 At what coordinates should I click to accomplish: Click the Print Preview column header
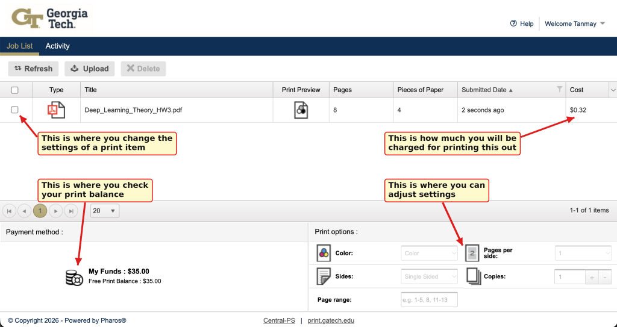(301, 90)
